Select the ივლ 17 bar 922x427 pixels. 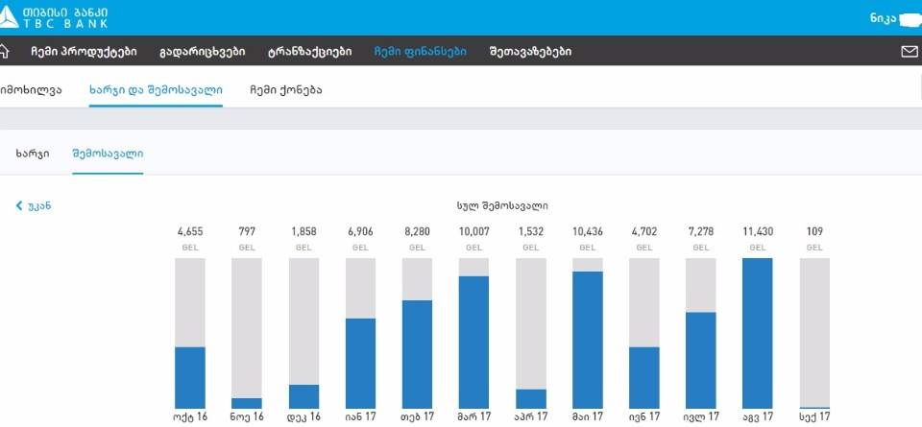click(x=701, y=333)
